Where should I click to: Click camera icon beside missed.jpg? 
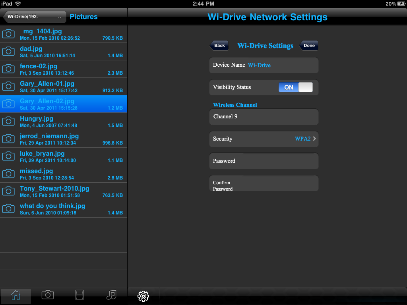8,174
